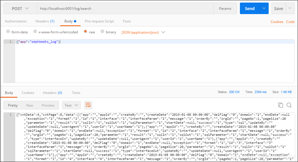Open the request Headers (1) tab
The image size is (298, 162).
(45, 21)
